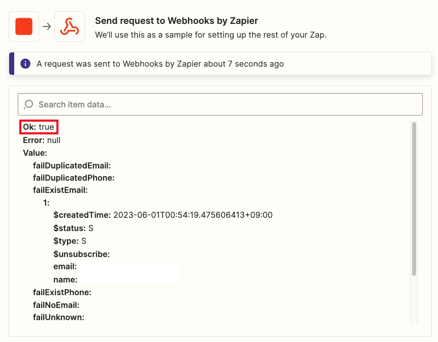
Task: Click the $createdTime timestamp value
Action: coord(193,215)
